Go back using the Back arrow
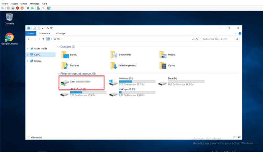 click(x=29, y=39)
